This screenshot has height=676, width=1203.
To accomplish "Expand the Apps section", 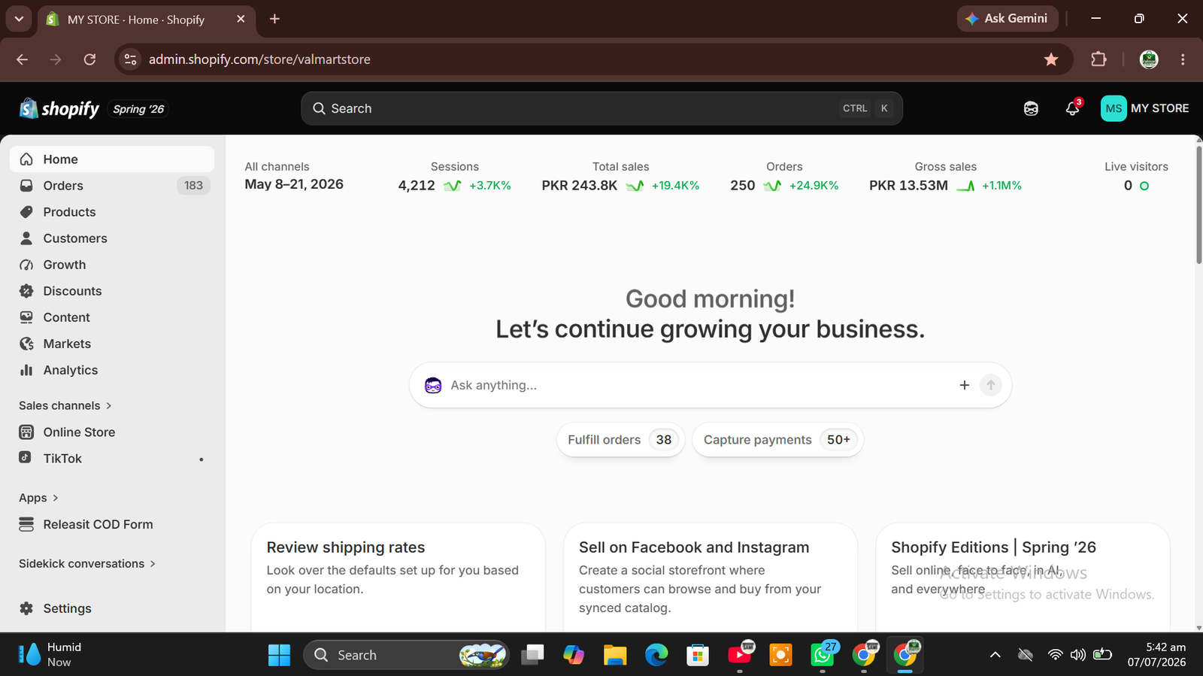I will click(38, 498).
